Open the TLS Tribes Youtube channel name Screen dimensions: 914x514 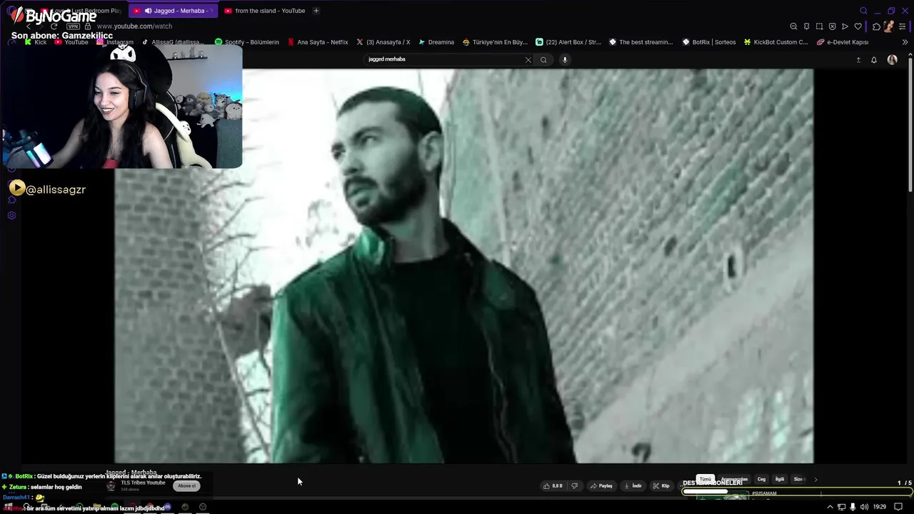click(x=143, y=483)
